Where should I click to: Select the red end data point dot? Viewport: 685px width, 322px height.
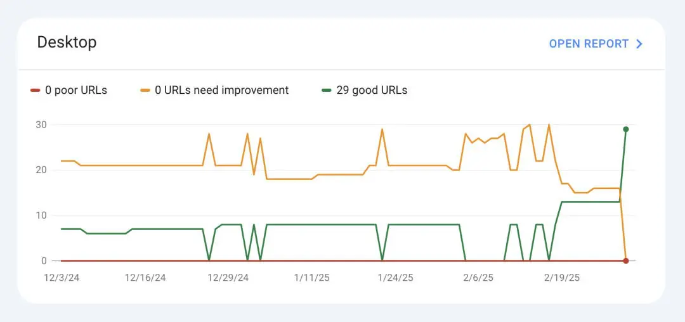coord(626,261)
